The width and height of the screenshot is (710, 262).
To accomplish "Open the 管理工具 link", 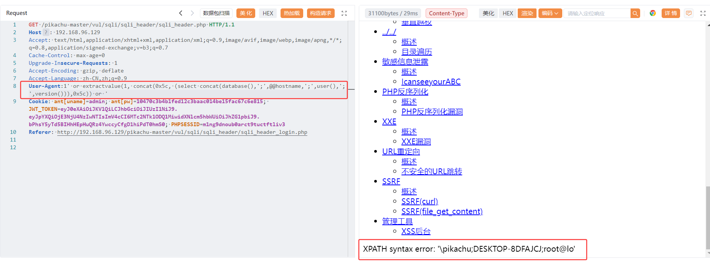I will point(398,221).
